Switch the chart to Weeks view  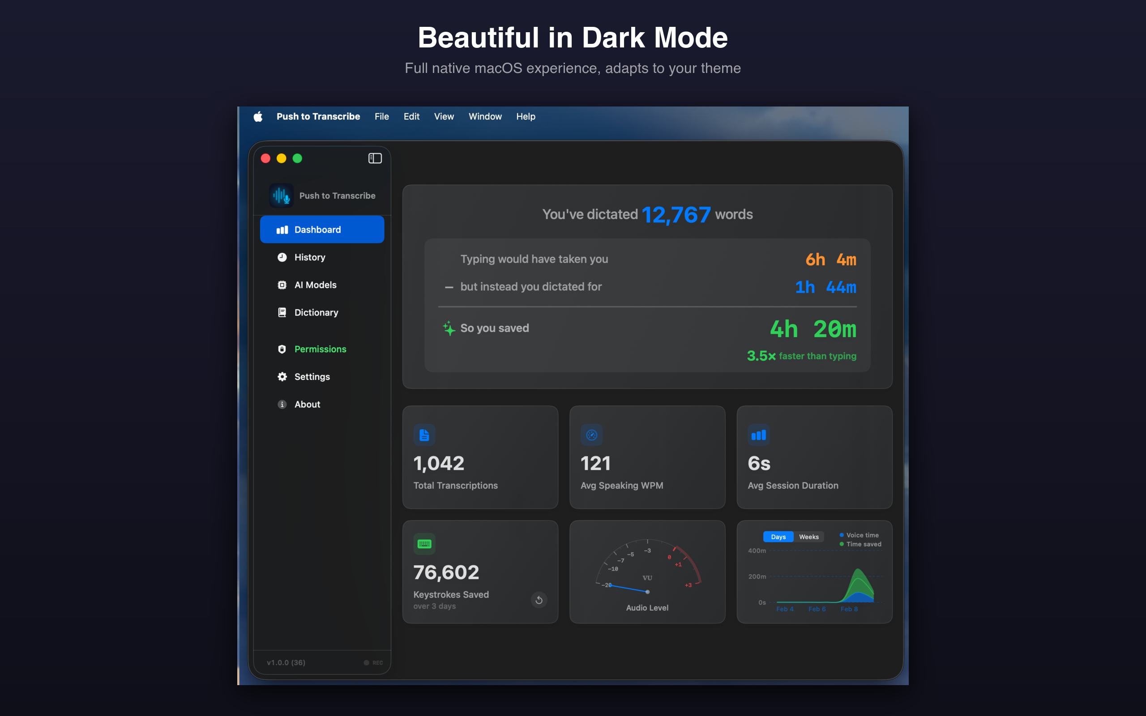(809, 537)
